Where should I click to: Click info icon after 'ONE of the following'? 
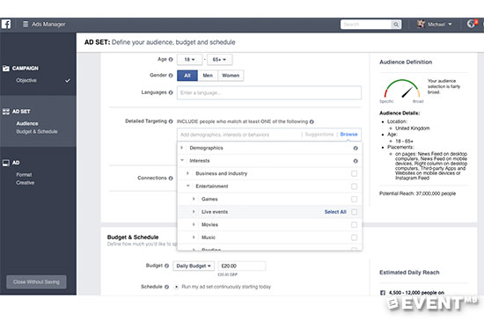(x=312, y=121)
